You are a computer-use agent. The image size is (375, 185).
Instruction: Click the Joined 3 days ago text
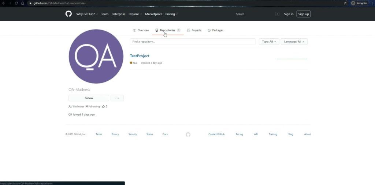(x=84, y=115)
